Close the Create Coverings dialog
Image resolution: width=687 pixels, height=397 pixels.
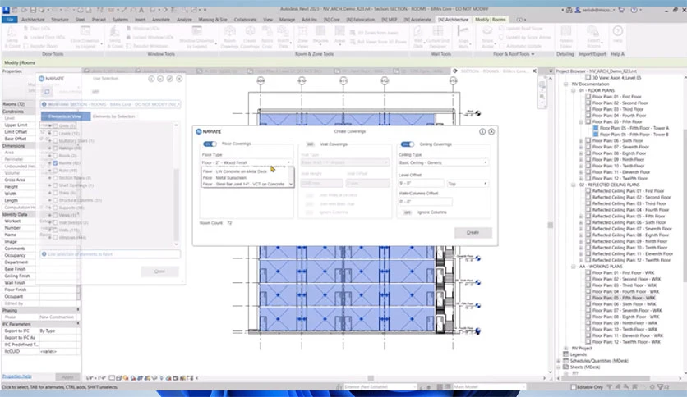coord(491,131)
